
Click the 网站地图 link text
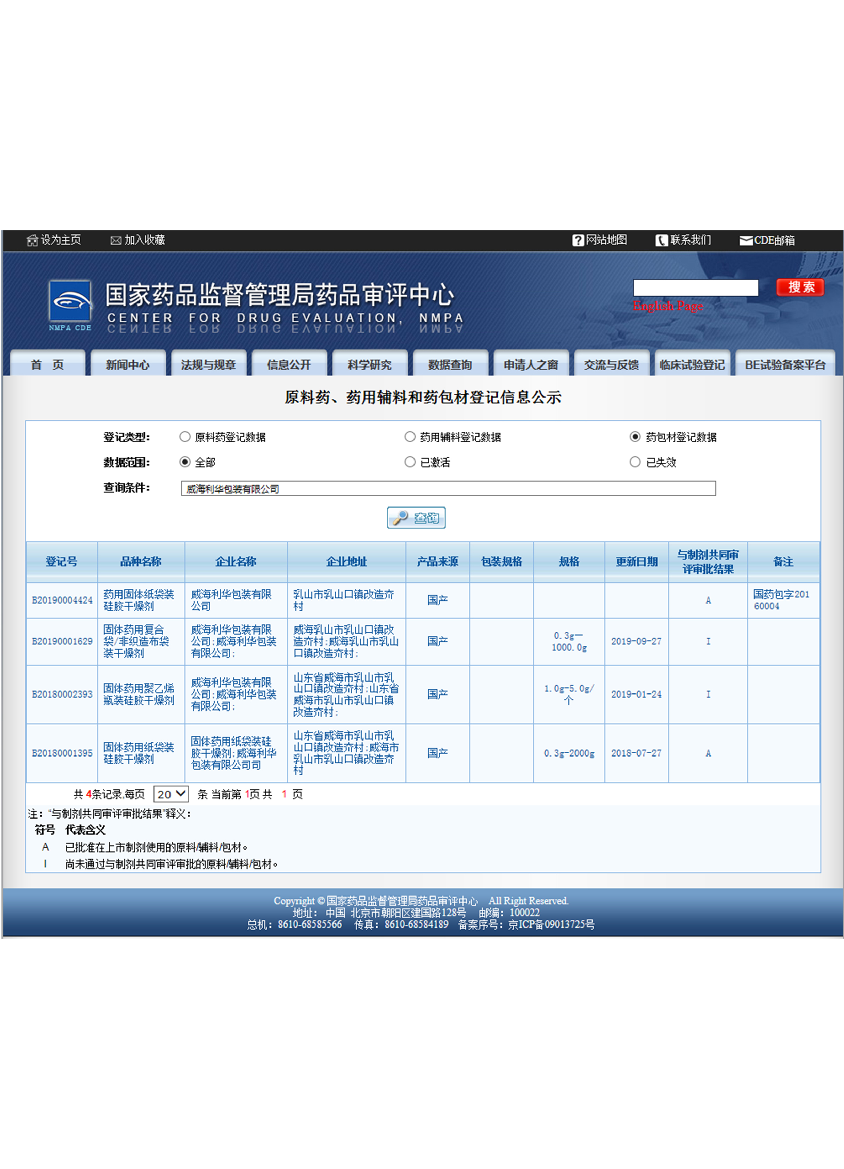(x=606, y=240)
